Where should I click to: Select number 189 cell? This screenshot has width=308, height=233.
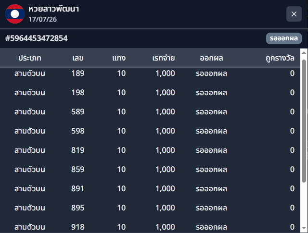coord(78,74)
